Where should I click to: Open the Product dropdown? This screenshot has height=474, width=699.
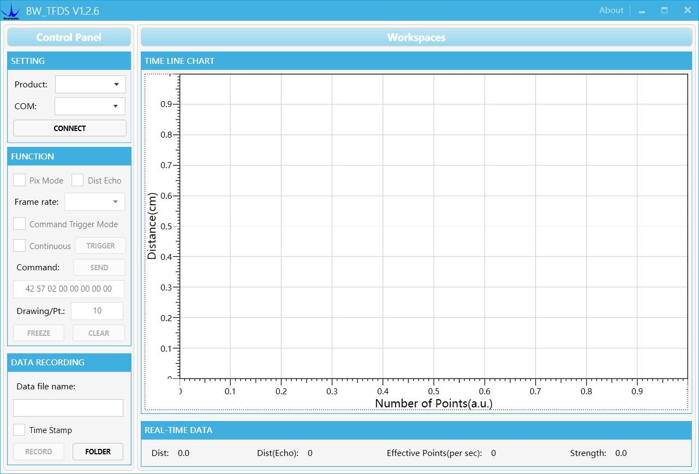91,85
